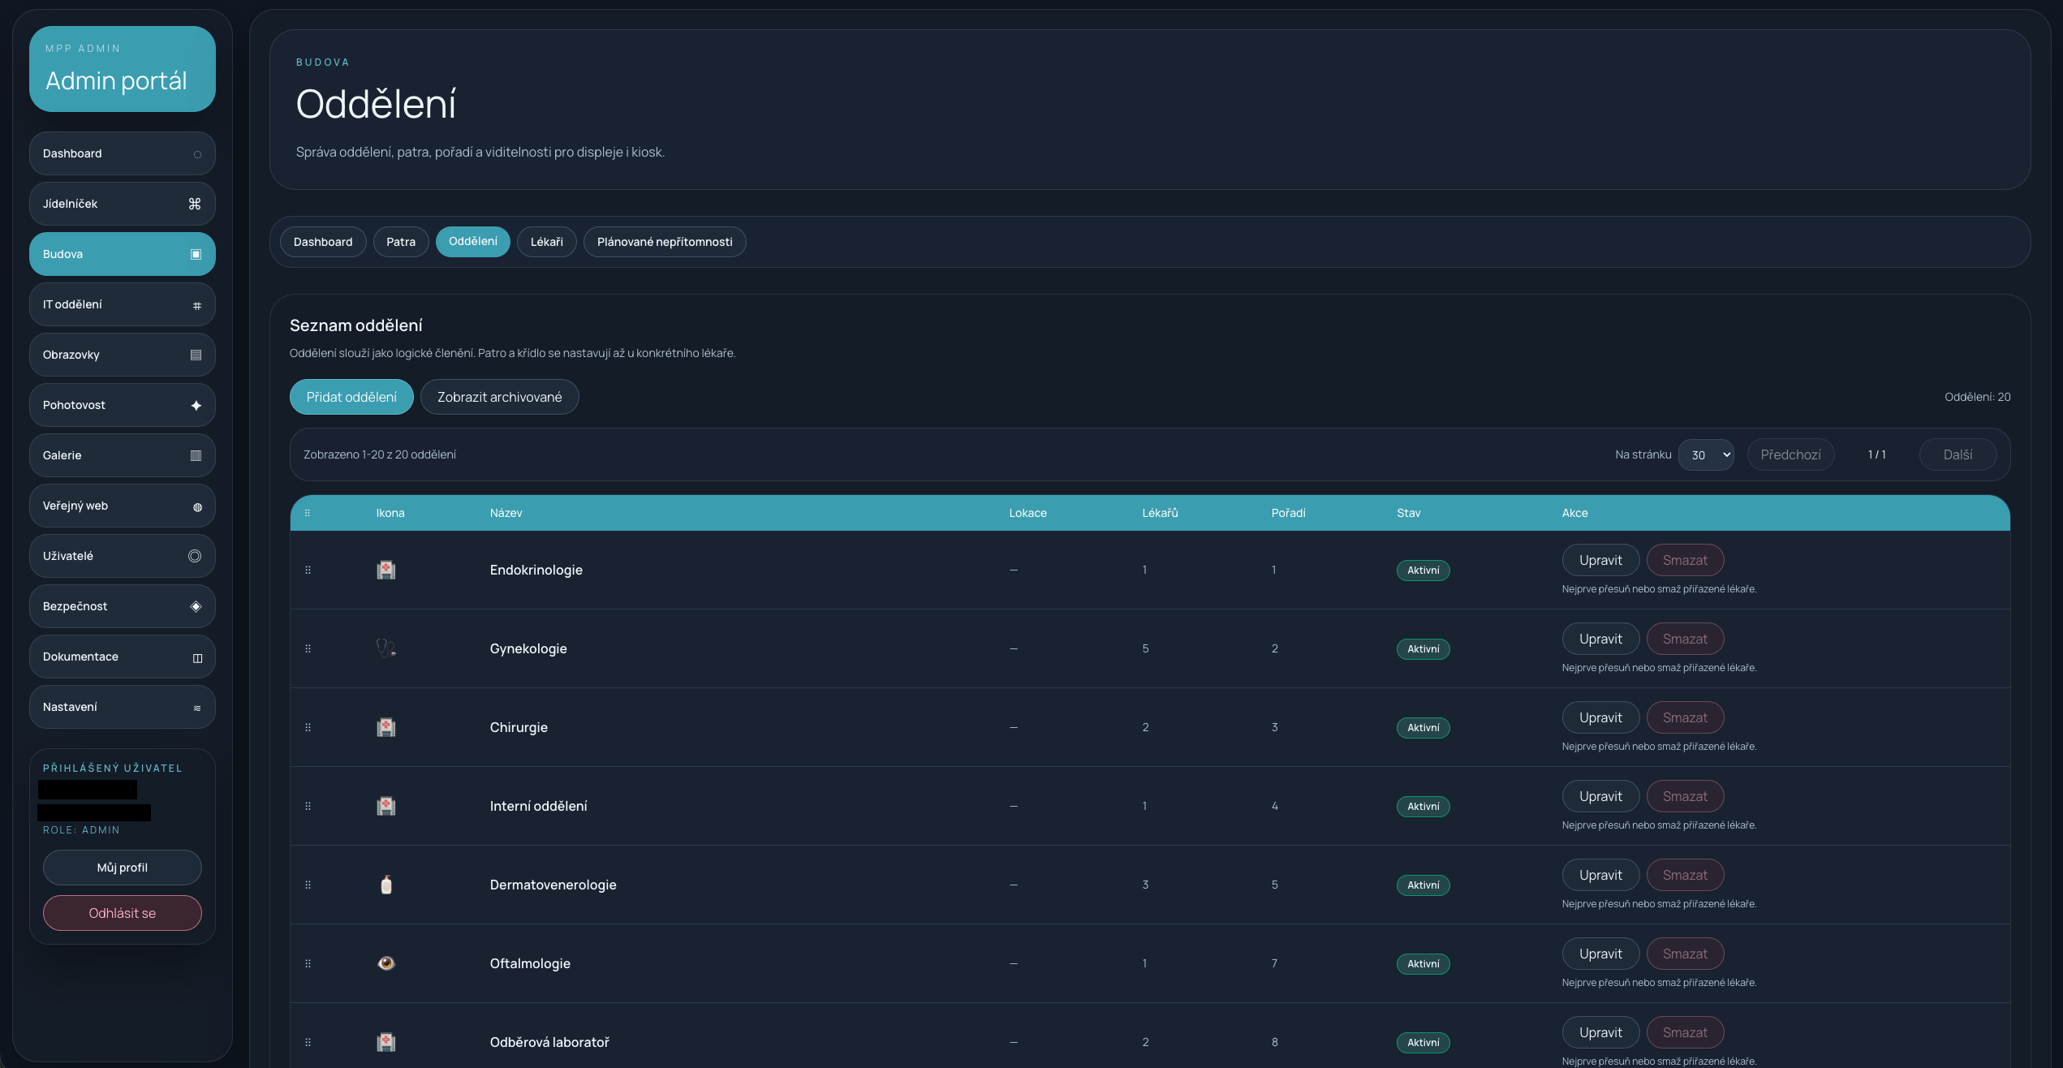
Task: Click Upravit for Oftalmologie
Action: pyautogui.click(x=1600, y=954)
